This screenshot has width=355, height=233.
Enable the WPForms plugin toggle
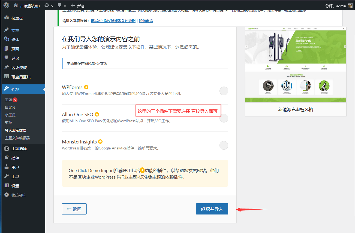coord(224,91)
